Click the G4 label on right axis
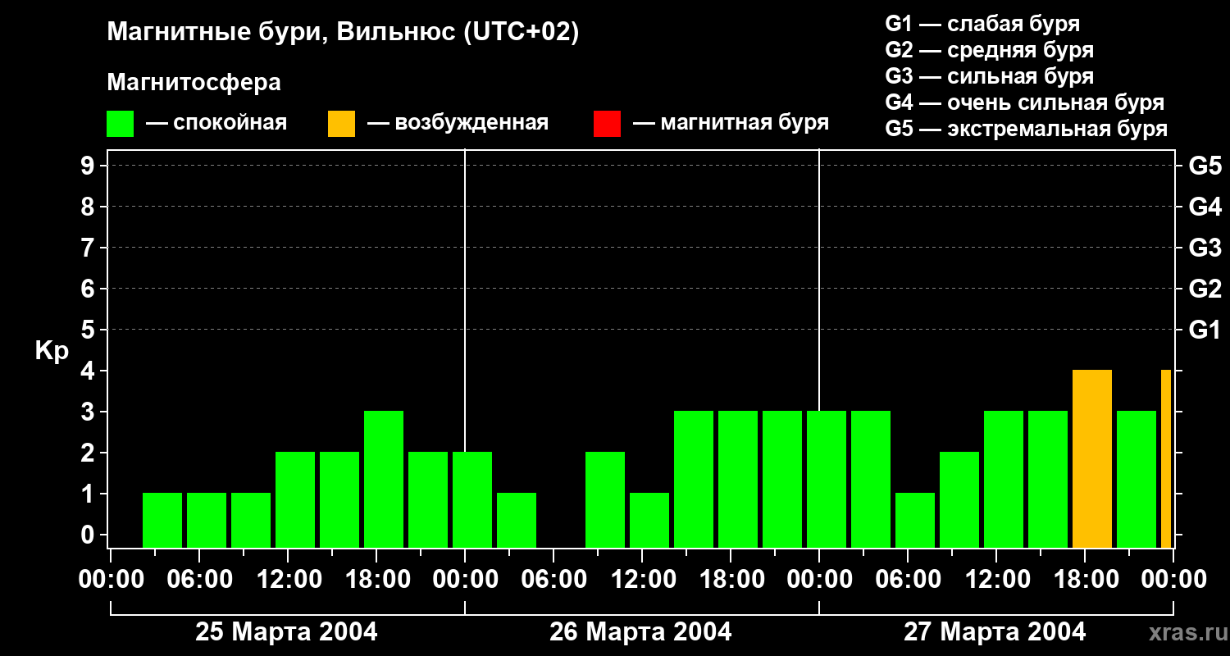The height and width of the screenshot is (656, 1230). 1205,207
